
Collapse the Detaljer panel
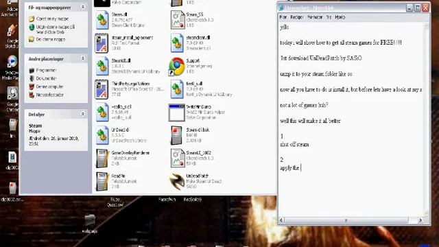tap(83, 114)
